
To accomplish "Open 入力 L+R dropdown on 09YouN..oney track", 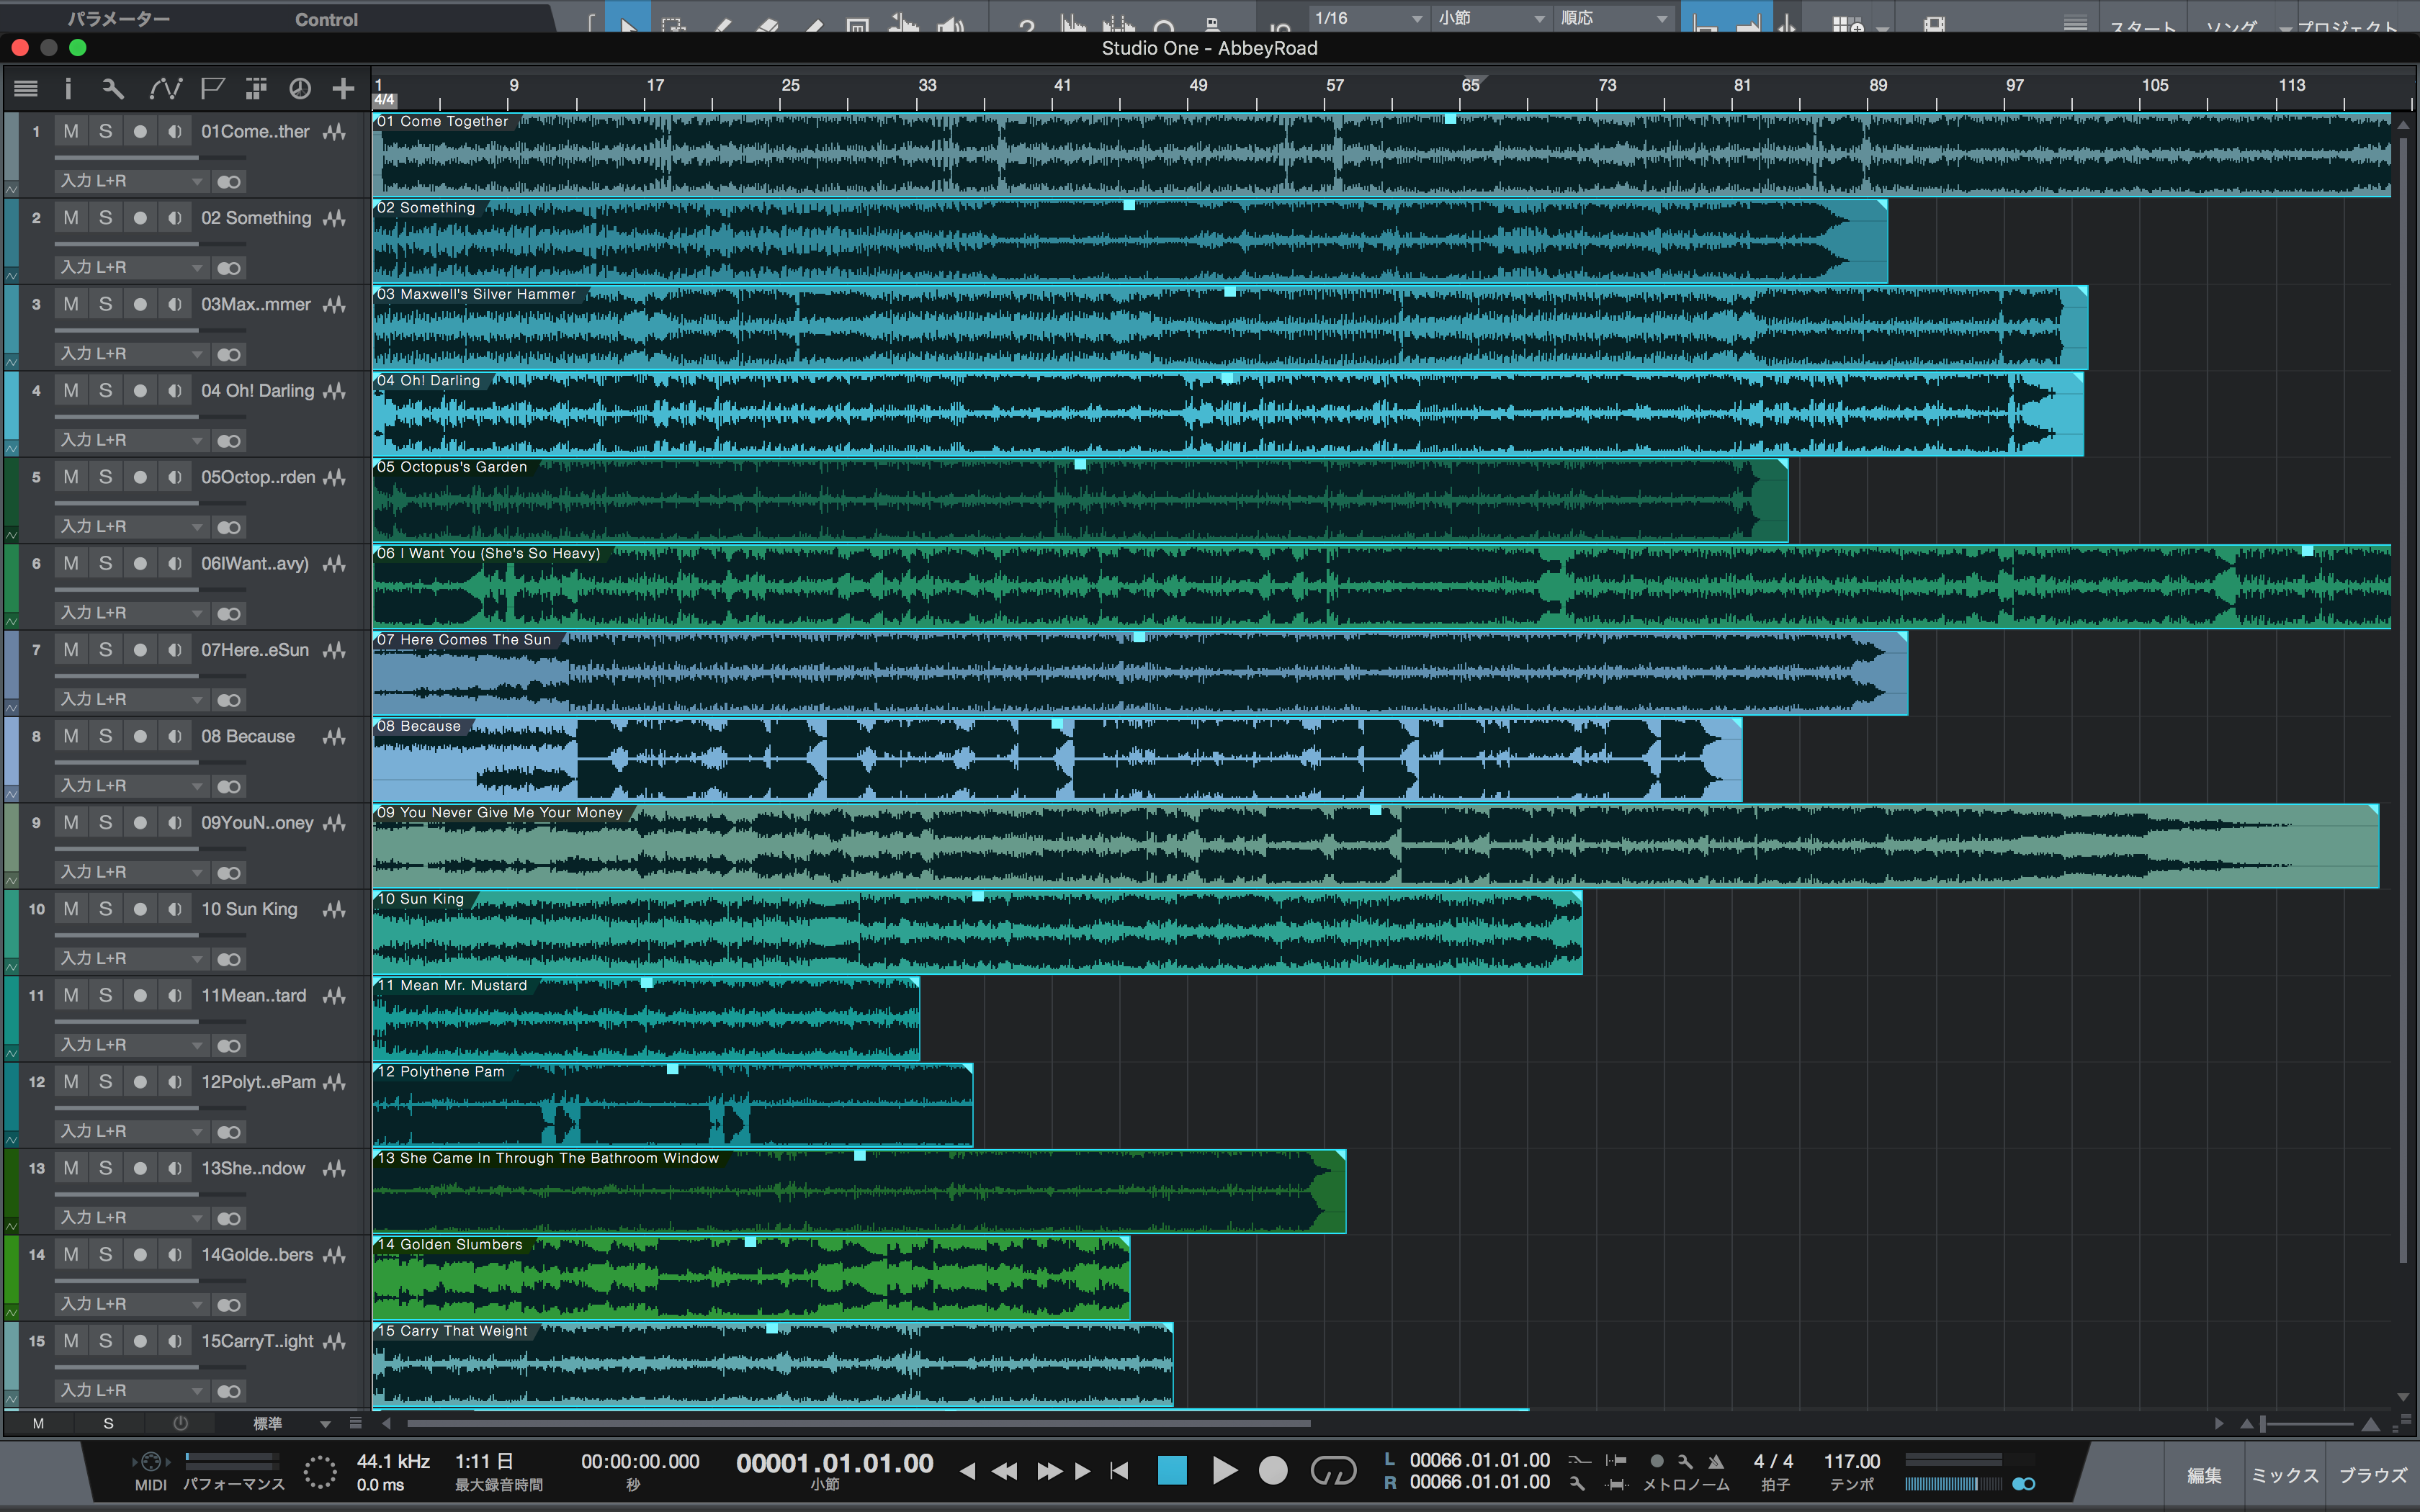I will click(x=131, y=872).
